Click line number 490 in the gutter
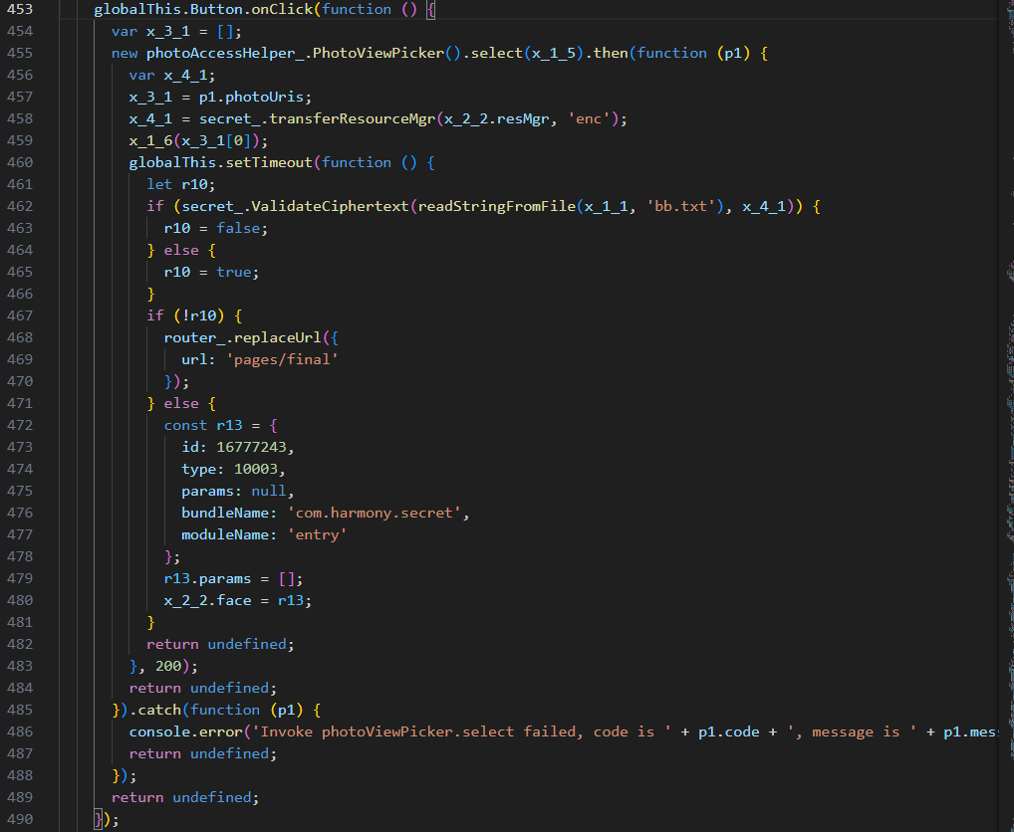 19,819
